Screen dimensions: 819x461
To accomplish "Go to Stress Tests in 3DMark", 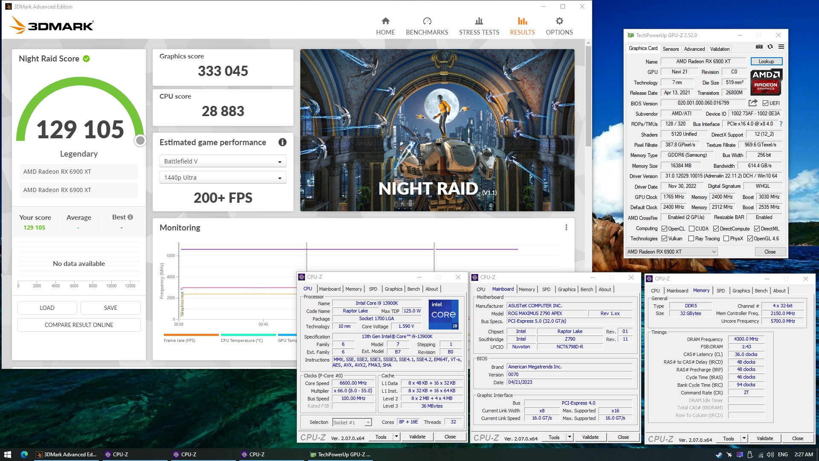I will 479,26.
